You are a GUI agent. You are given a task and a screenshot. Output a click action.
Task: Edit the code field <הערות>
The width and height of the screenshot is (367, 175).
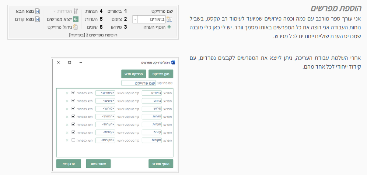tap(105, 124)
